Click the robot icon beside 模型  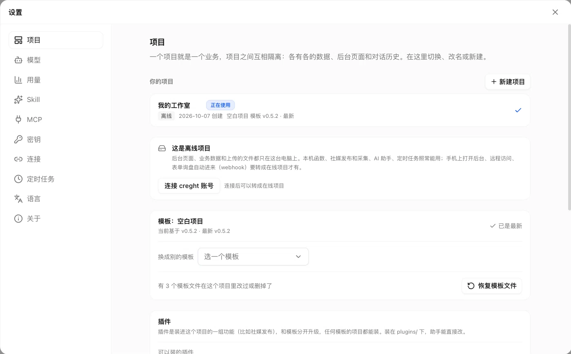pos(18,60)
